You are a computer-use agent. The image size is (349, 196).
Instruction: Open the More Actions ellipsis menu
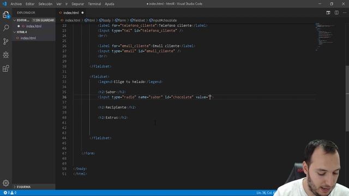(x=345, y=13)
